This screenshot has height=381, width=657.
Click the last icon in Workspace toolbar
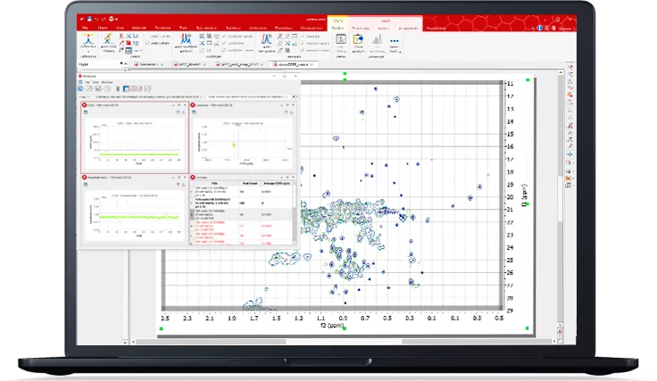[147, 88]
